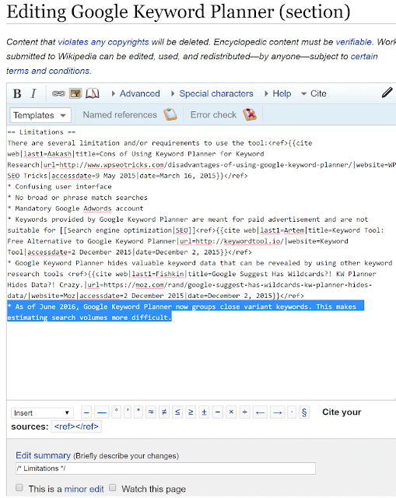Apply Bold formatting with the B icon
The height and width of the screenshot is (498, 396).
[17, 93]
